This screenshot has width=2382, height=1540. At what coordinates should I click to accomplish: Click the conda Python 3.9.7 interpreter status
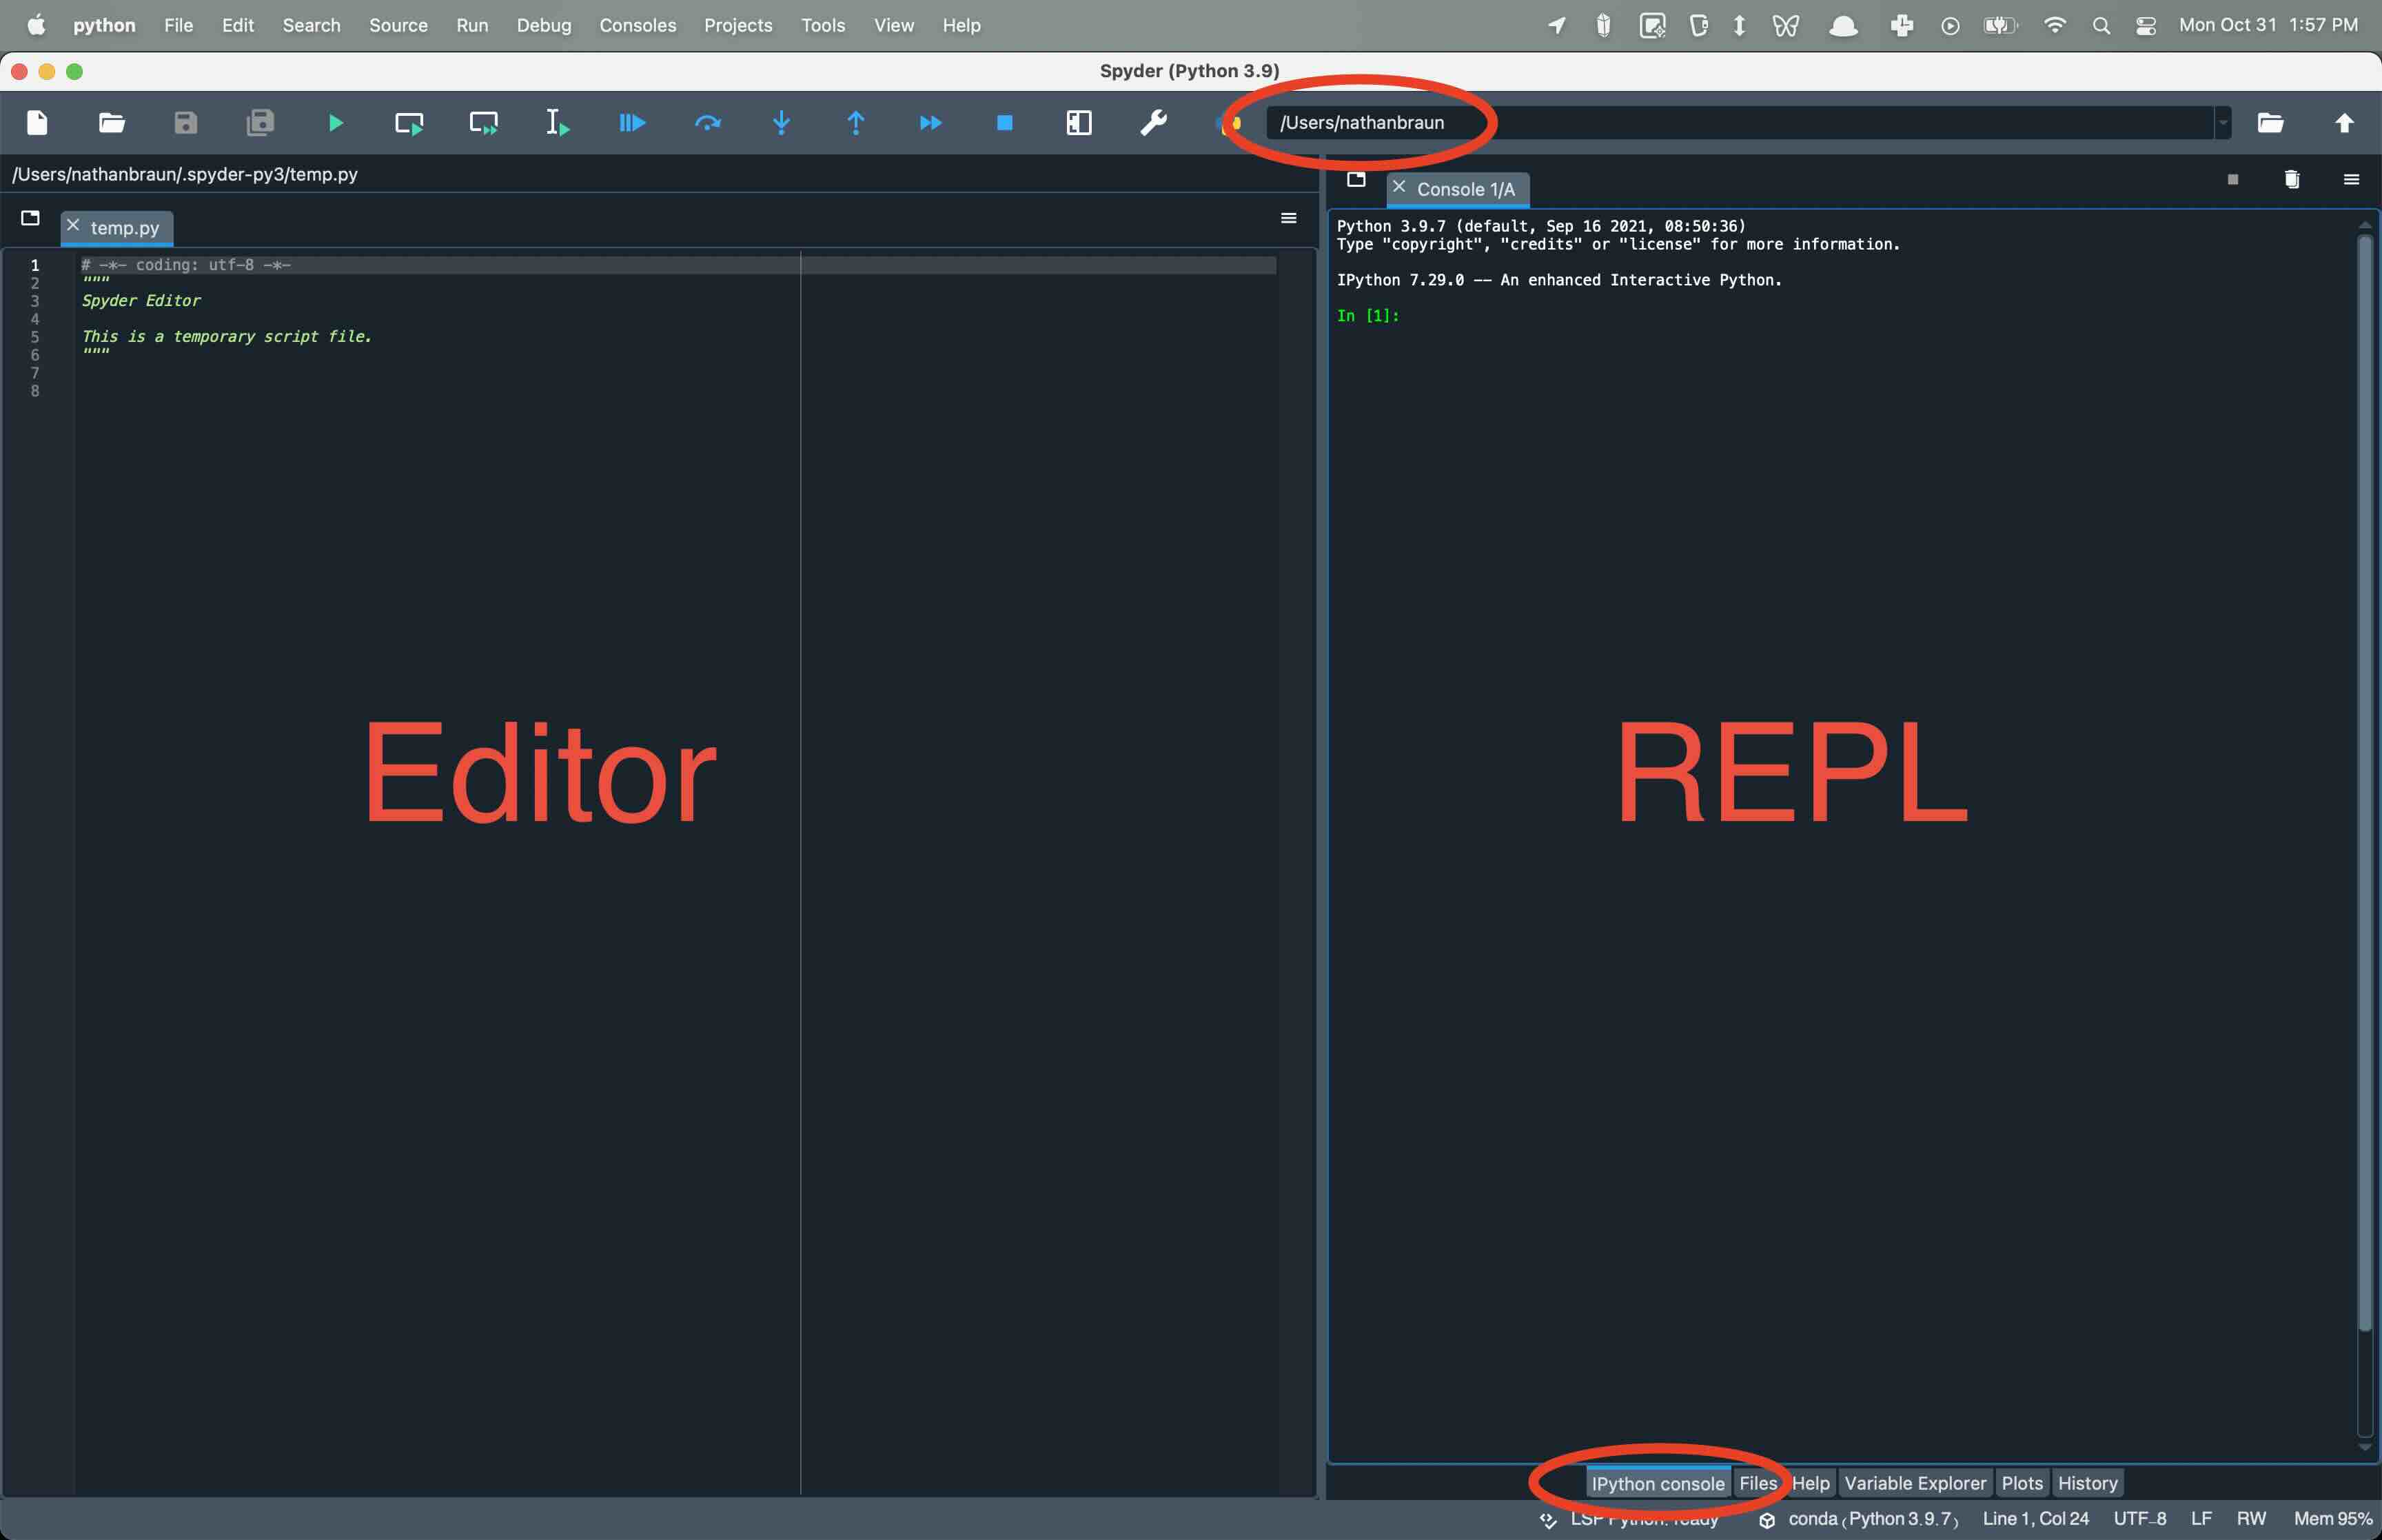(x=1874, y=1518)
